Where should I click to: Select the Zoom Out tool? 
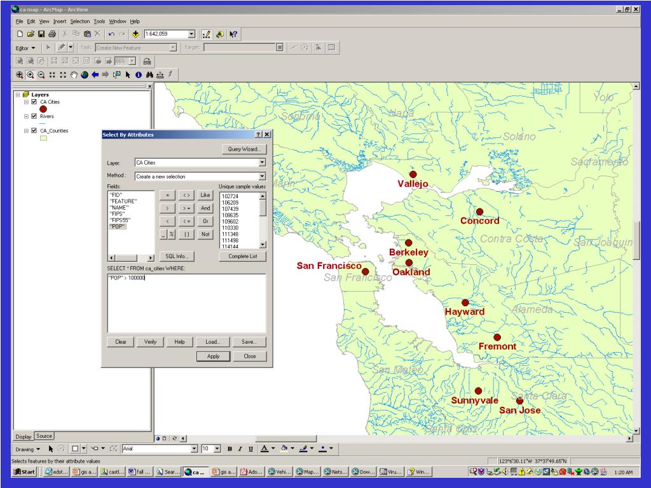41,75
